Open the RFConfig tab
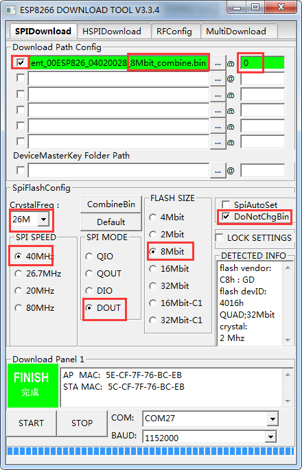The height and width of the screenshot is (470, 302). (176, 31)
